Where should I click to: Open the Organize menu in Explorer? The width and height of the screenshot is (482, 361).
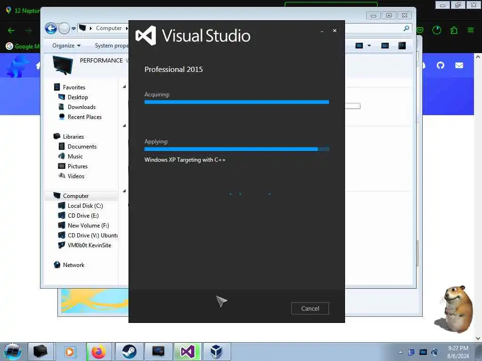66,46
